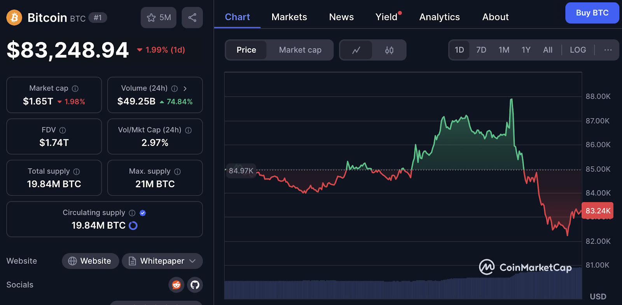Open the Analytics tab
The height and width of the screenshot is (305, 622).
point(439,17)
